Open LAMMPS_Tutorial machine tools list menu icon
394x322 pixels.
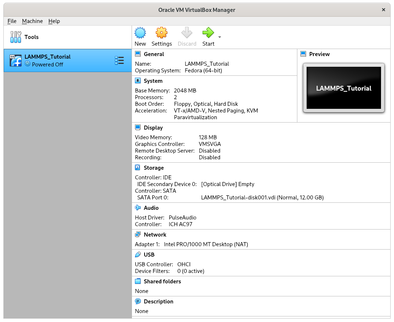pyautogui.click(x=119, y=61)
